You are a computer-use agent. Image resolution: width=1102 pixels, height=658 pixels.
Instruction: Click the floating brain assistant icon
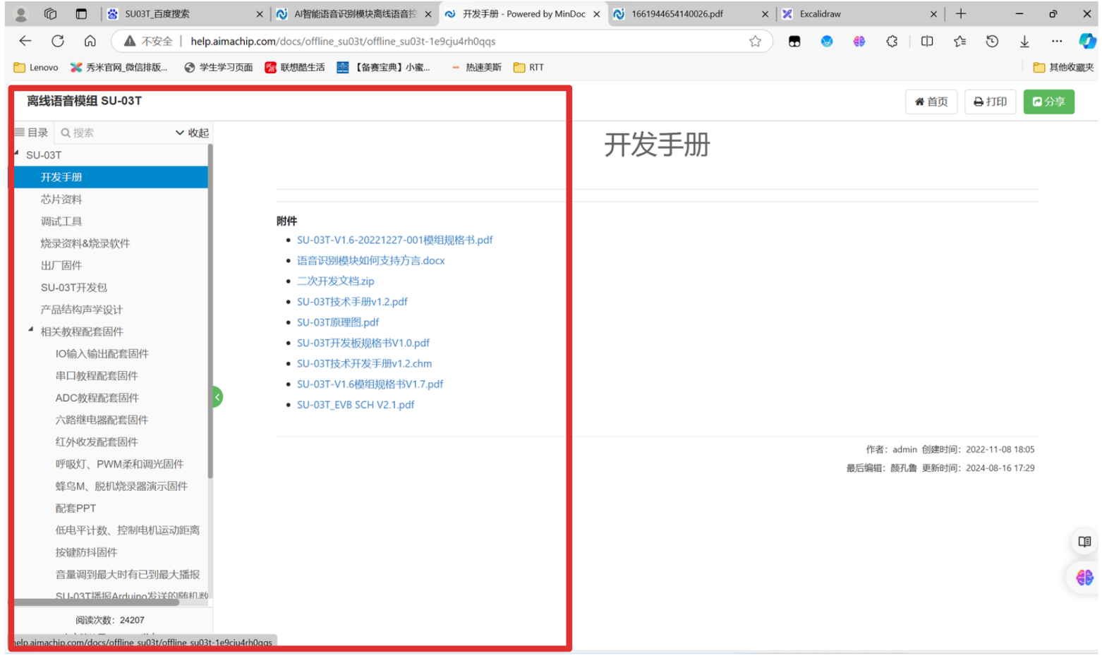coord(1084,578)
